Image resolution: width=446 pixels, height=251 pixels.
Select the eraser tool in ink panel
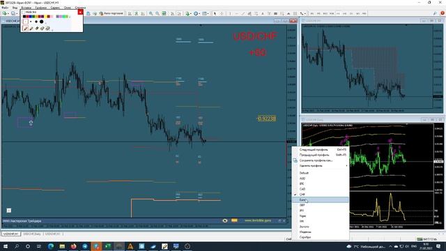pyautogui.click(x=42, y=29)
